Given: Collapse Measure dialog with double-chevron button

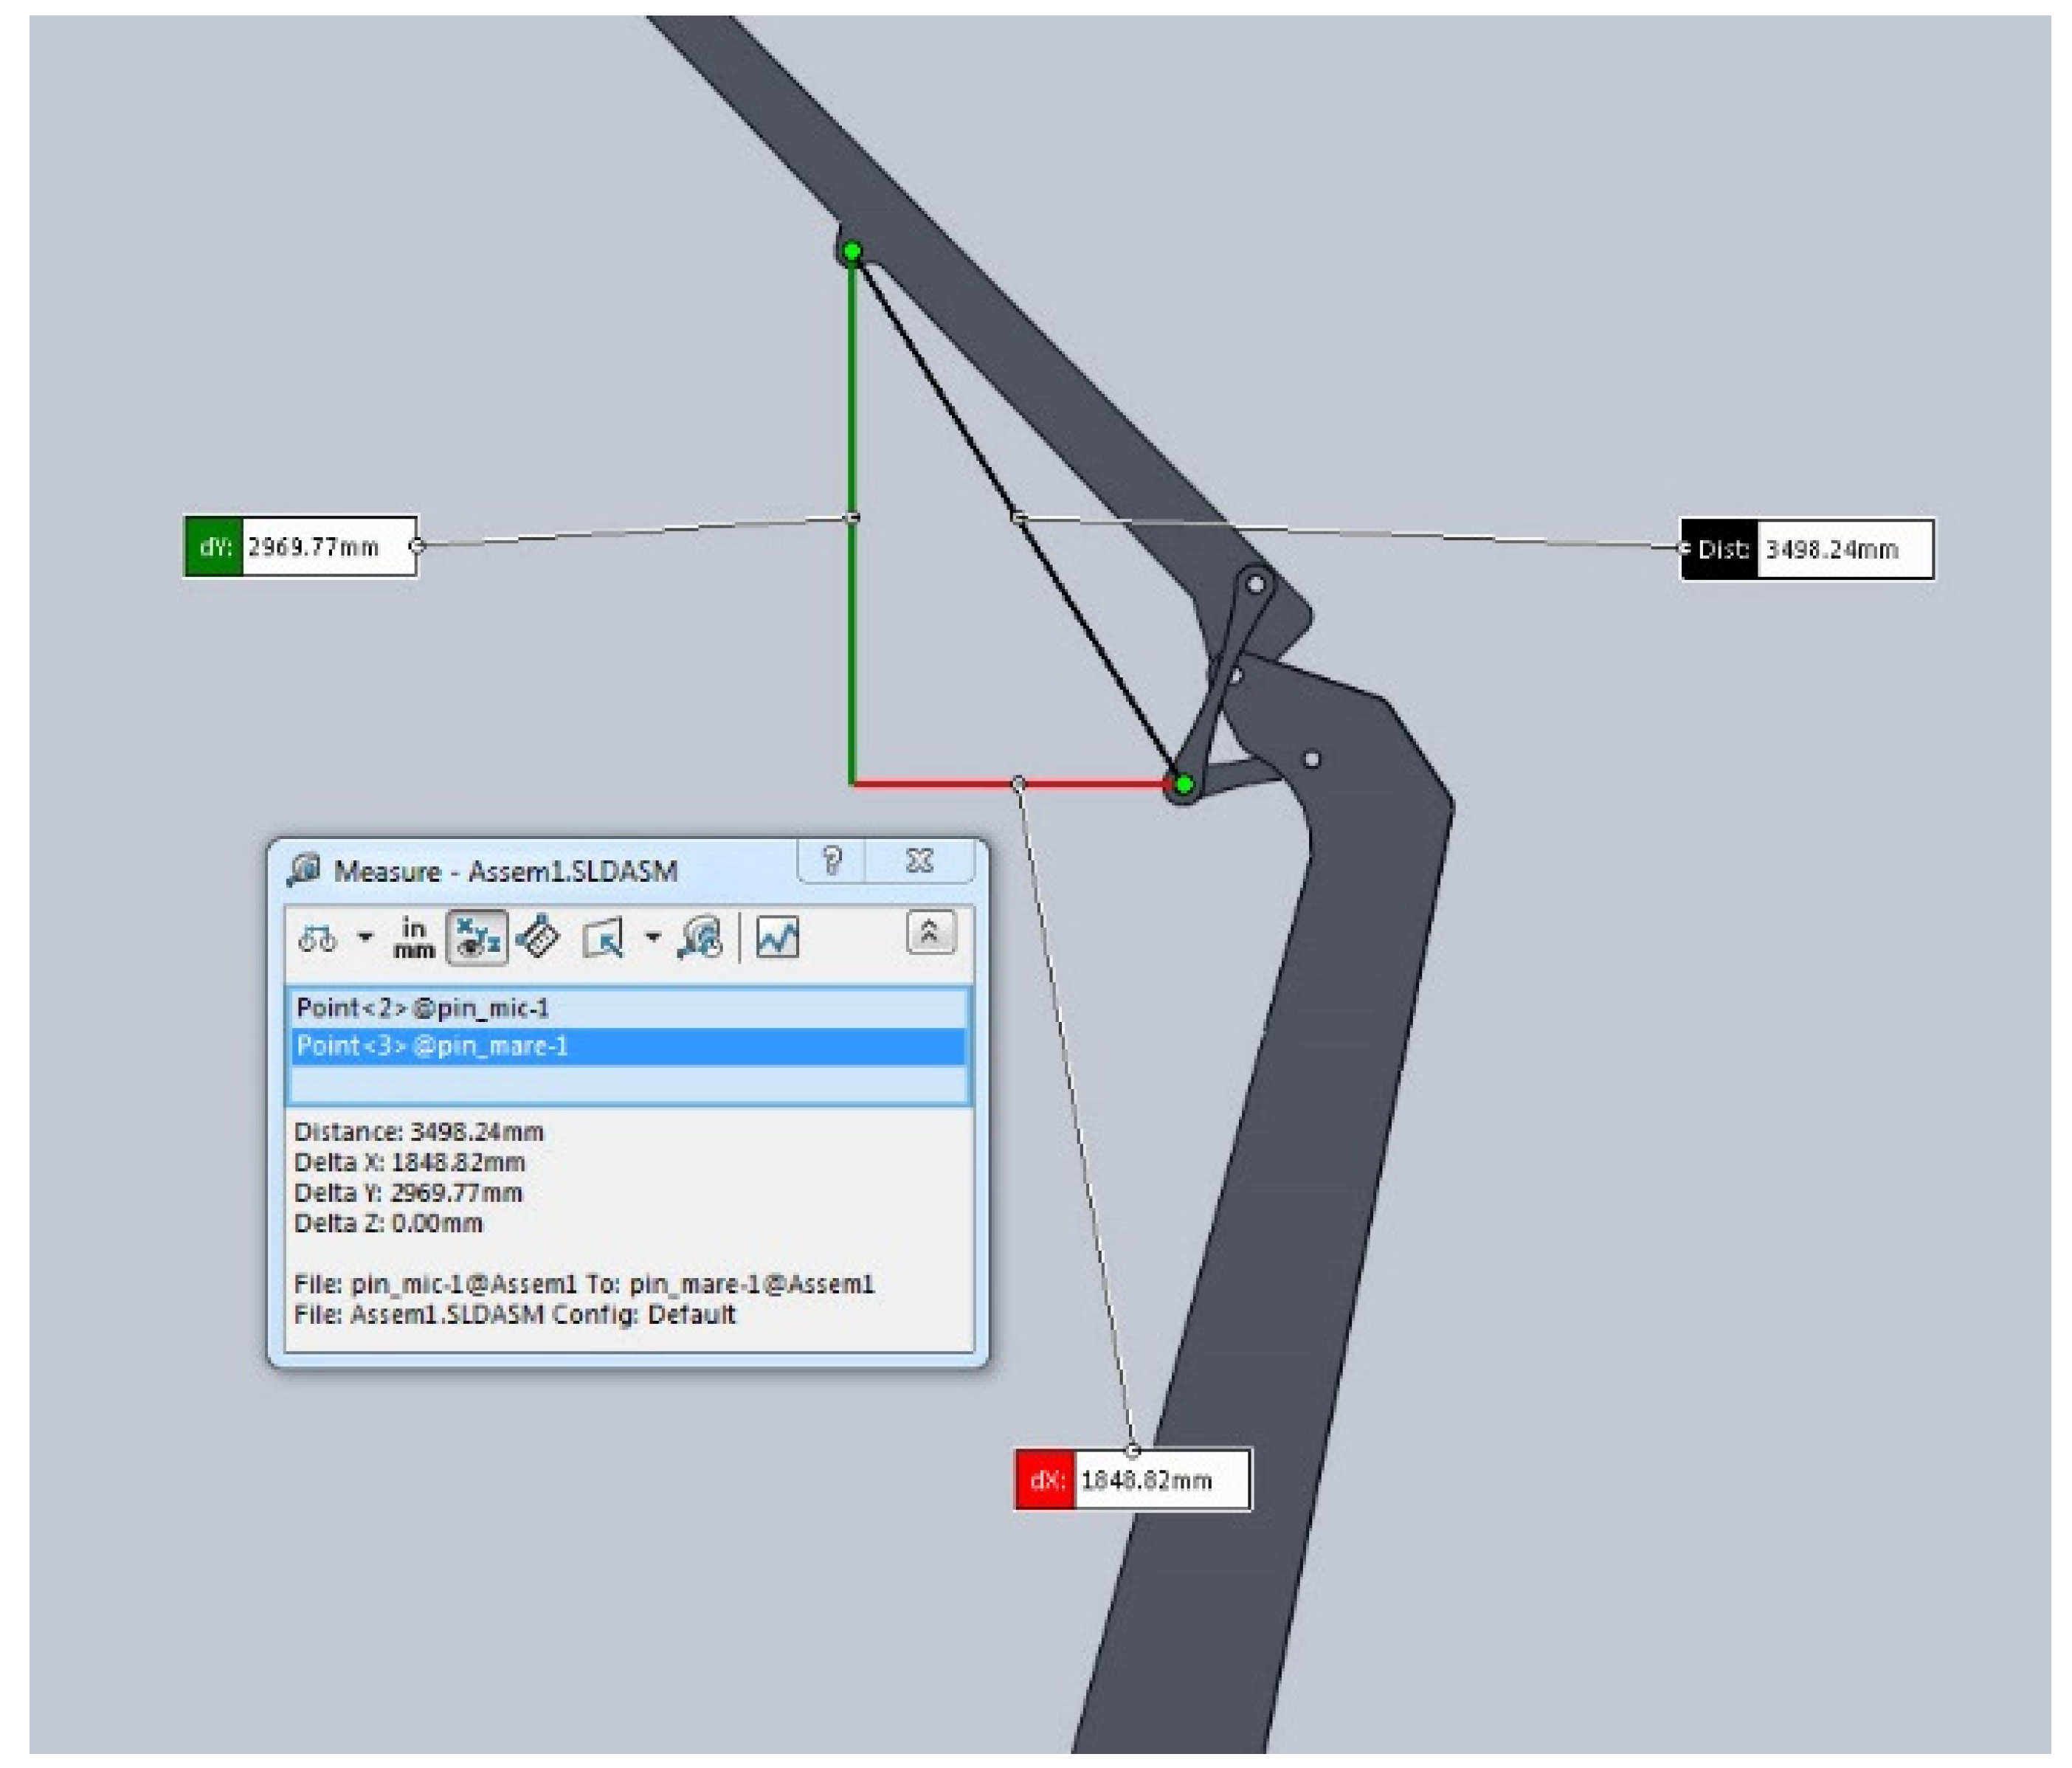Looking at the screenshot, I should (x=930, y=933).
